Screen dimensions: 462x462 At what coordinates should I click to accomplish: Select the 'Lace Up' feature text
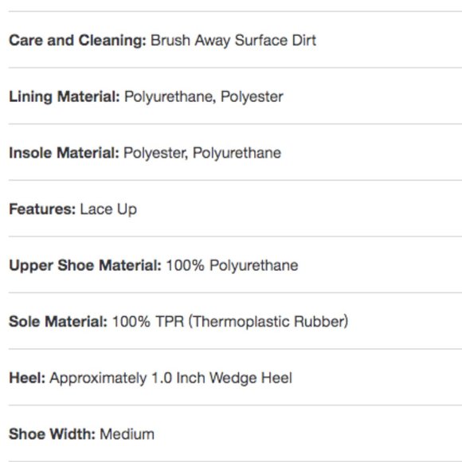tap(108, 209)
